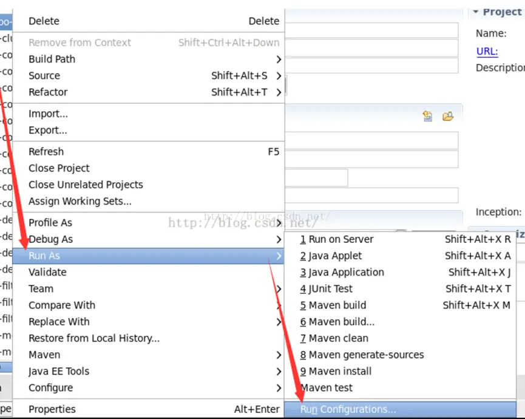Screen dimensions: 525x419
Task: Choose 3 Java Application
Action: pos(400,272)
